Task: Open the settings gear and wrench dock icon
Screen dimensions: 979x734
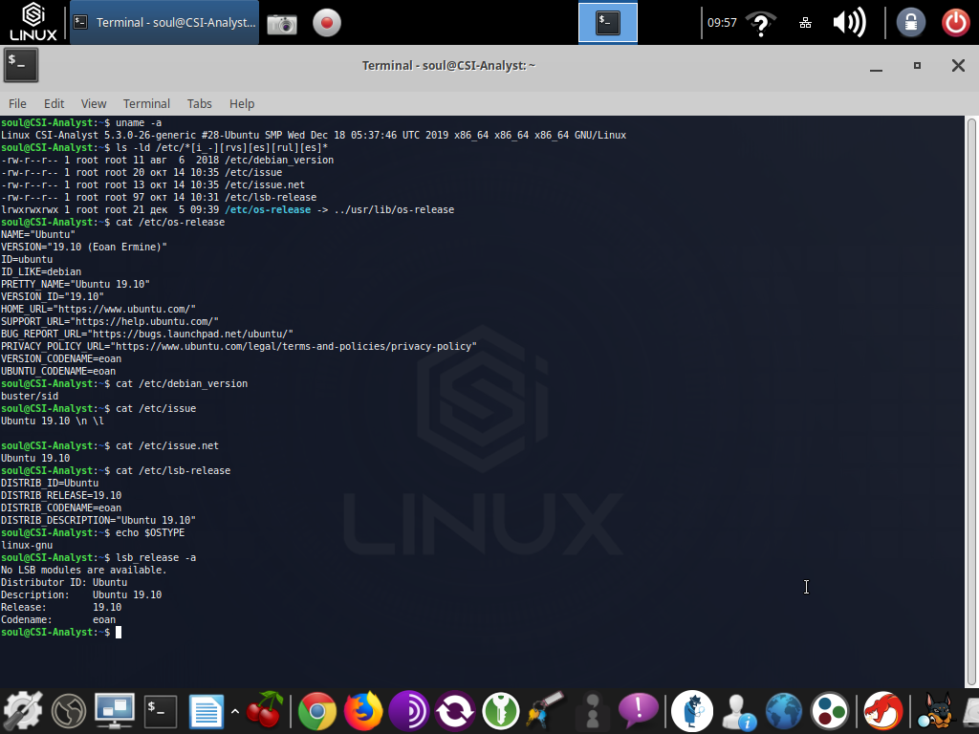Action: click(x=23, y=711)
